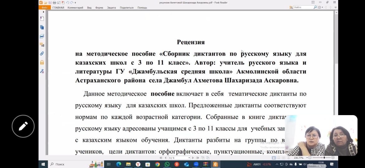This screenshot has height=168, width=365.
Task: Click the Redo arrow in quick access toolbar
Action: click(72, 2)
